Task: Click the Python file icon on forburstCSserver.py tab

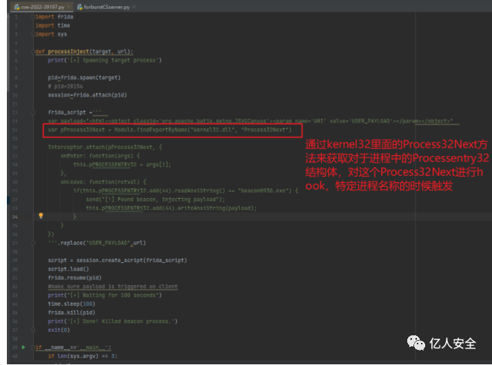Action: pyautogui.click(x=80, y=7)
